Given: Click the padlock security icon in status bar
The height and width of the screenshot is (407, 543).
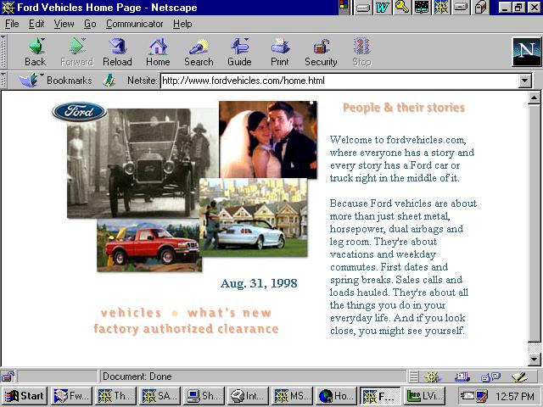Looking at the screenshot, I should (8, 376).
